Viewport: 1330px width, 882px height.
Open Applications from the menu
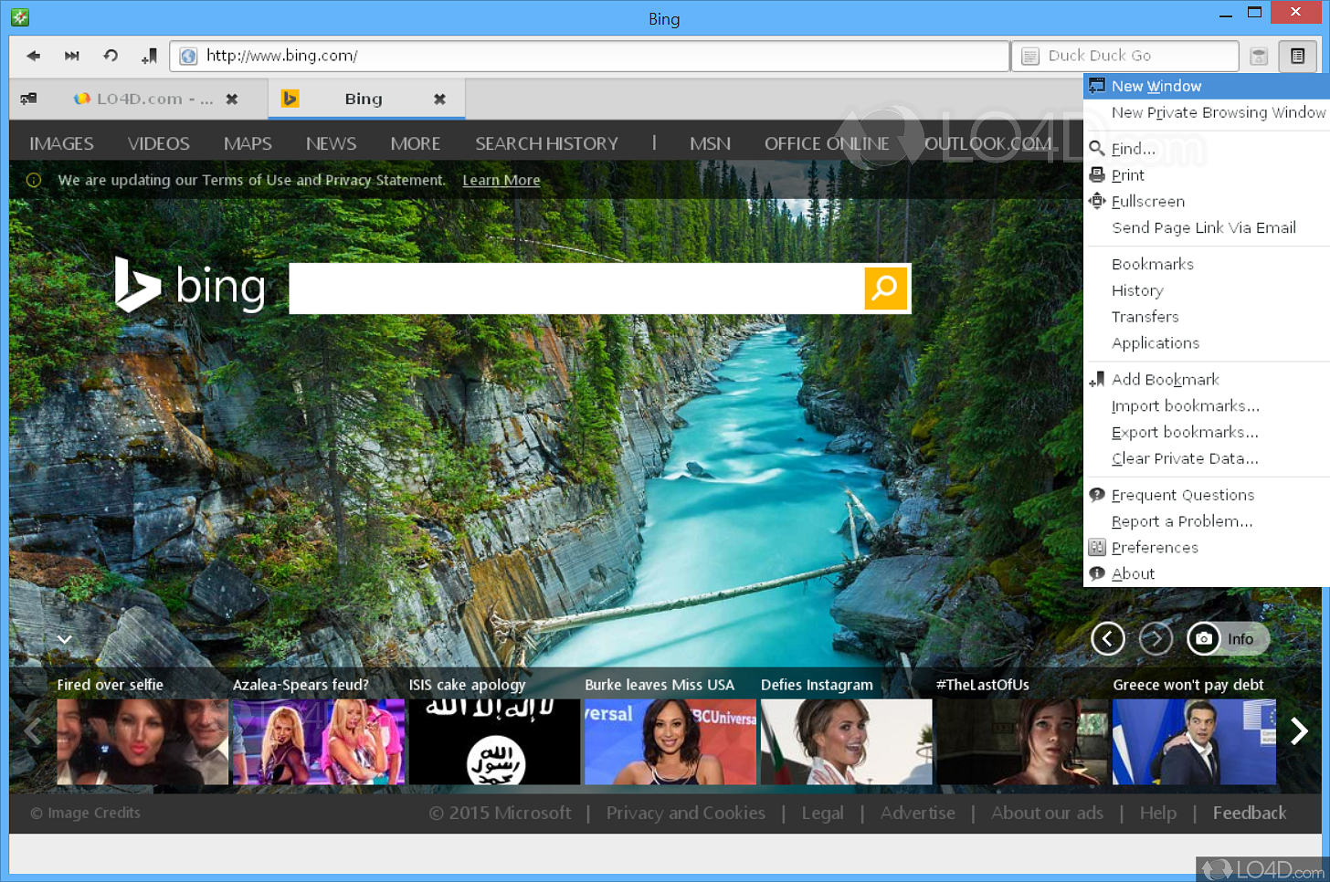pyautogui.click(x=1206, y=343)
